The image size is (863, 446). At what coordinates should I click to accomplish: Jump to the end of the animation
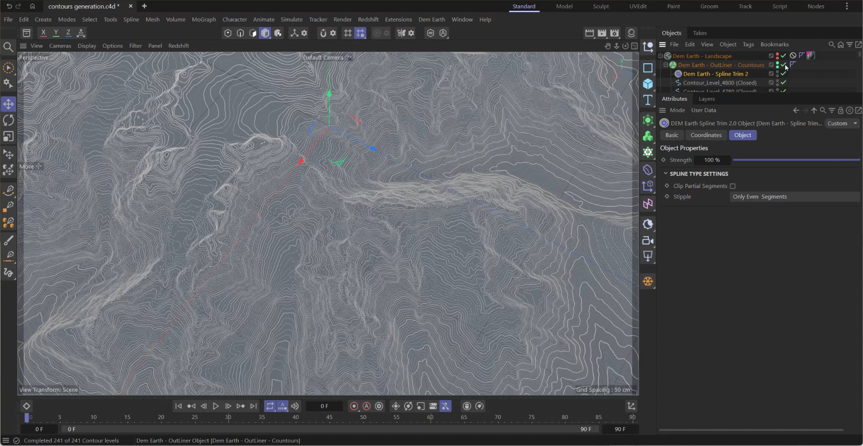pyautogui.click(x=254, y=406)
